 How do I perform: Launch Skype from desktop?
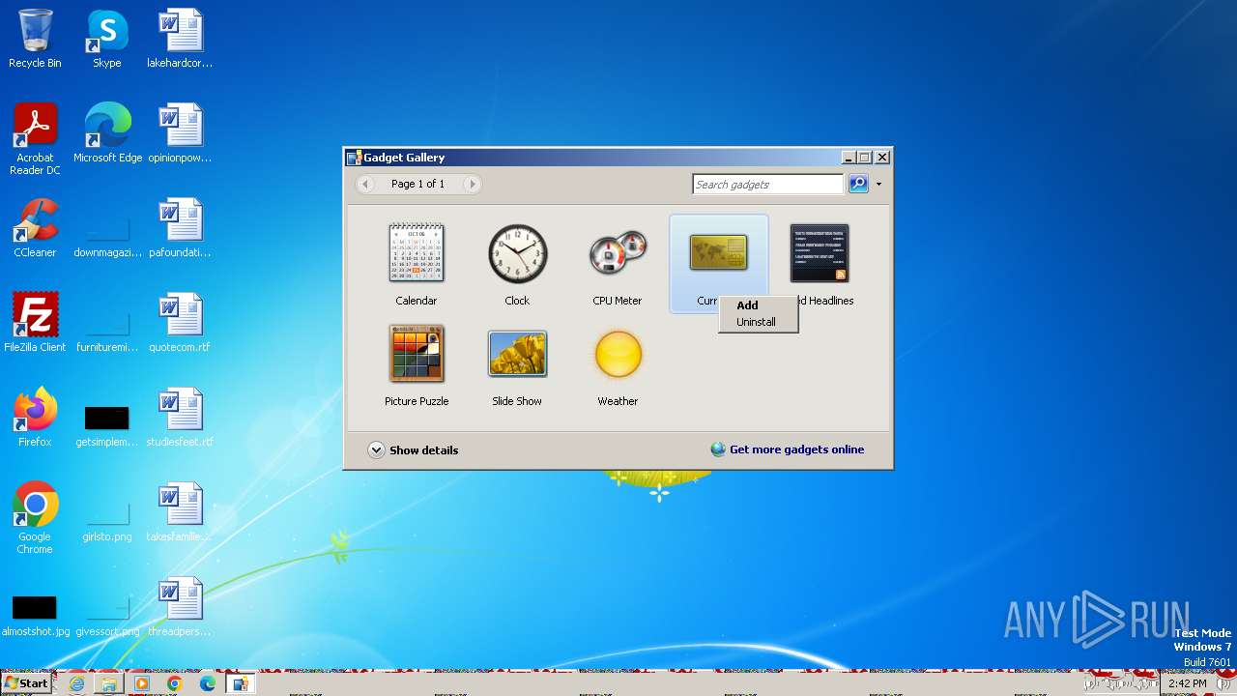107,39
